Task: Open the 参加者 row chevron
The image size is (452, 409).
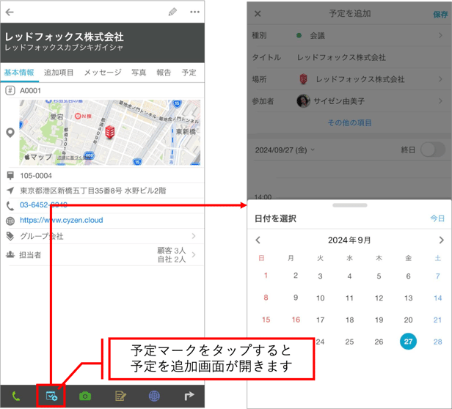Action: point(440,101)
